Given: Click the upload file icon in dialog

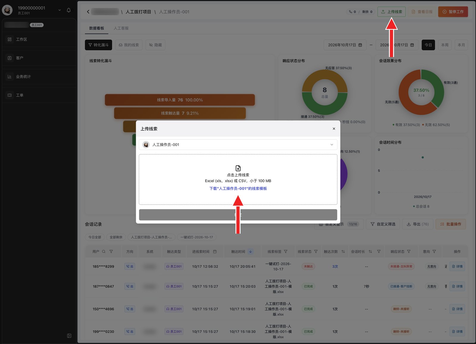Looking at the screenshot, I should [238, 168].
